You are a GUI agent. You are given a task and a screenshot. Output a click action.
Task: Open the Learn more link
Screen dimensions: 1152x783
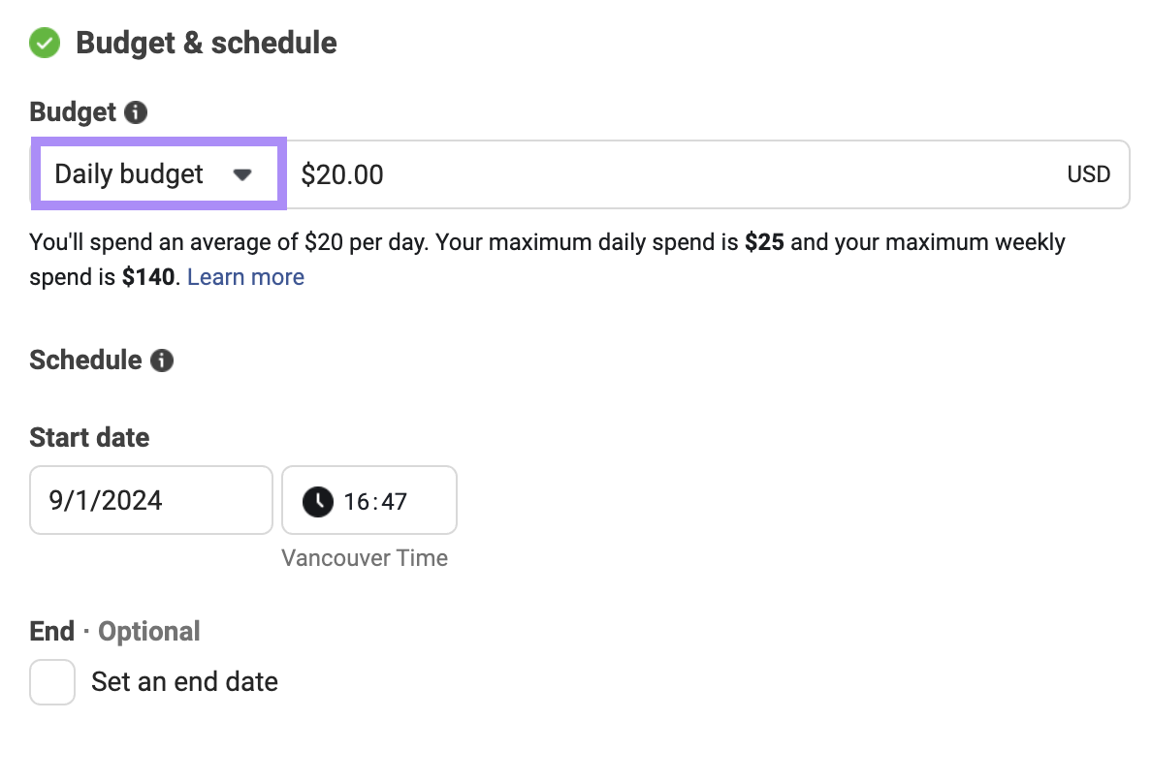click(245, 277)
